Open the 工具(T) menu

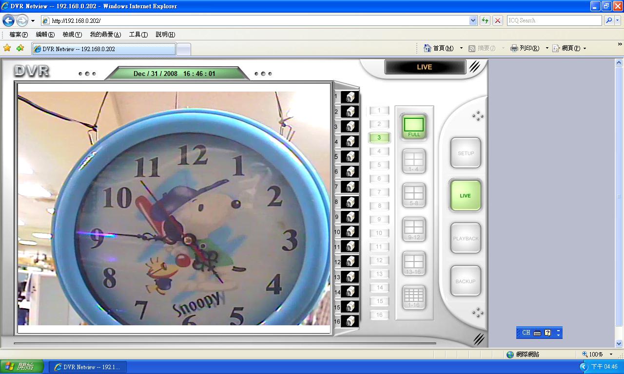tap(137, 34)
